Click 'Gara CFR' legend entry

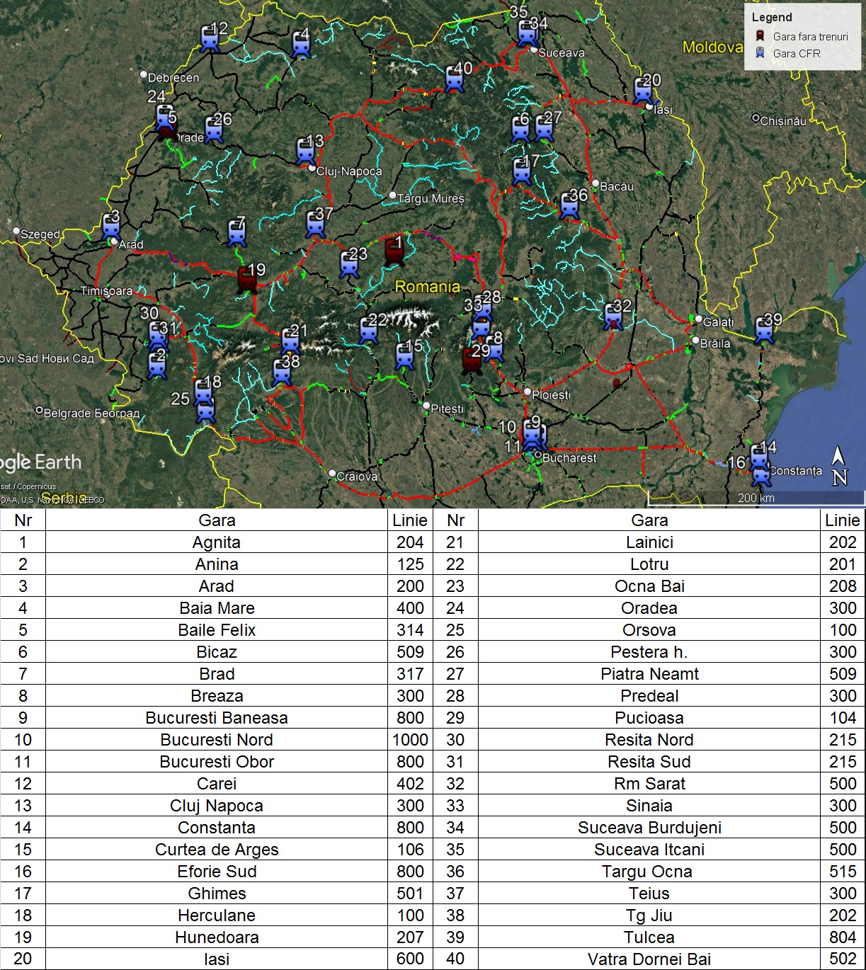coord(797,53)
